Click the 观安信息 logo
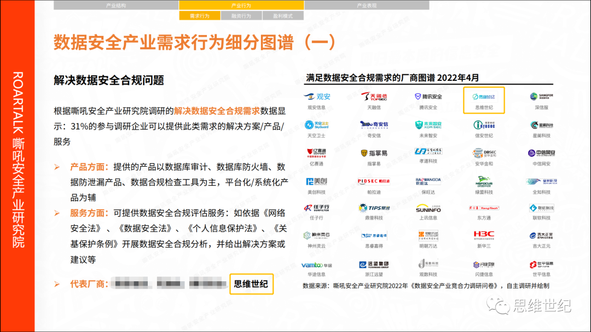 click(317, 97)
